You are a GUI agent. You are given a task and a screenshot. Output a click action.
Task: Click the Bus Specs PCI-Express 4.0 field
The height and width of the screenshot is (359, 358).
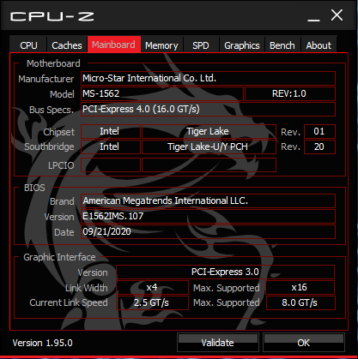point(208,109)
